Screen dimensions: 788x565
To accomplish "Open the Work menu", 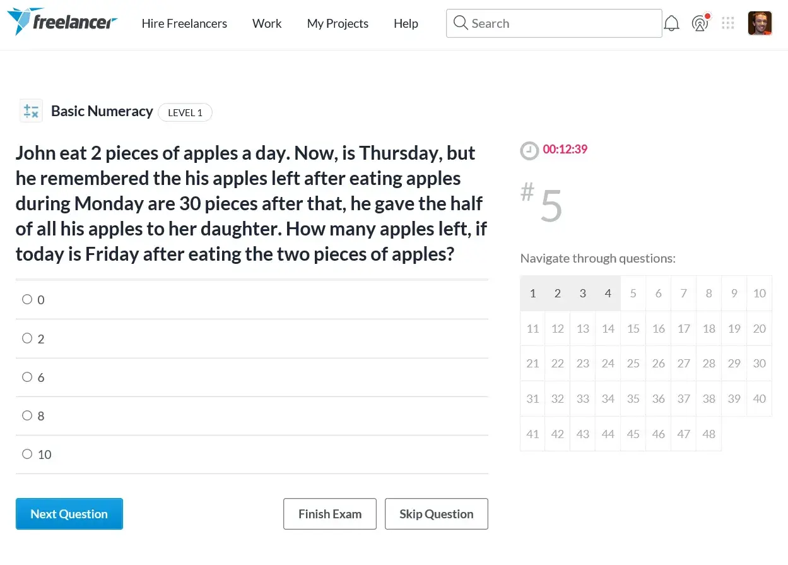I will pos(267,23).
